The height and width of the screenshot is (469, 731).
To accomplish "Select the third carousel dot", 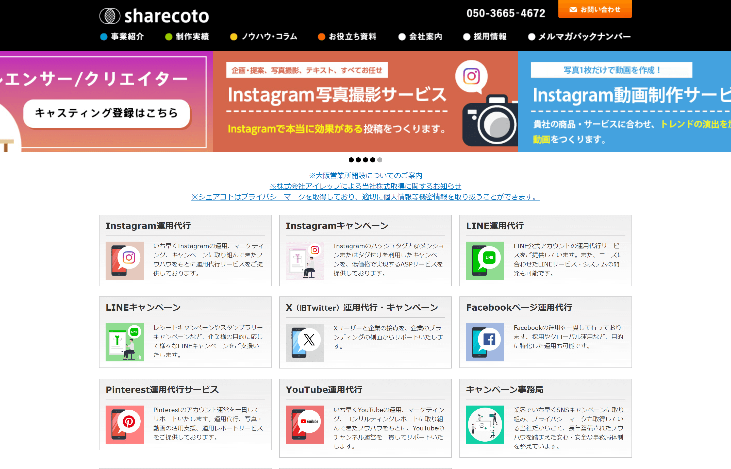I will (365, 160).
